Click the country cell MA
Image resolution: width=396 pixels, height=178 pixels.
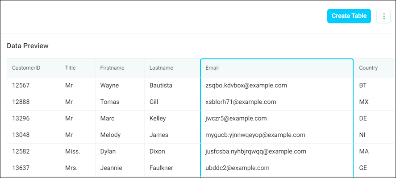[374, 152]
